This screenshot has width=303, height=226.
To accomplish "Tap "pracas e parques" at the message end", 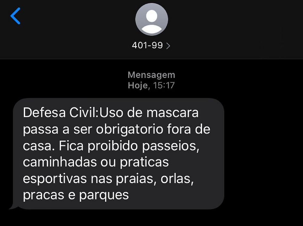I will click(x=76, y=195).
